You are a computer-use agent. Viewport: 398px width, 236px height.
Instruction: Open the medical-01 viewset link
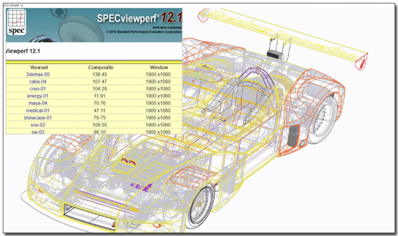[x=38, y=110]
